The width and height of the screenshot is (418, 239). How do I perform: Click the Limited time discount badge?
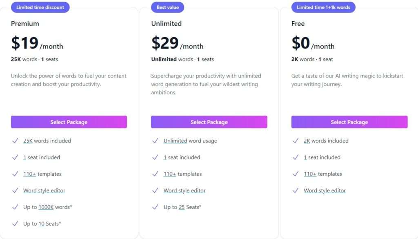(x=40, y=7)
